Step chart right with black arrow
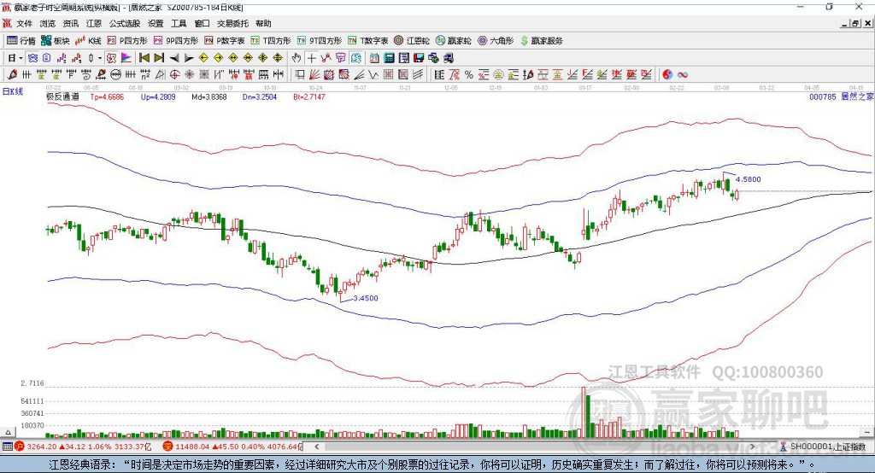 tap(189, 58)
